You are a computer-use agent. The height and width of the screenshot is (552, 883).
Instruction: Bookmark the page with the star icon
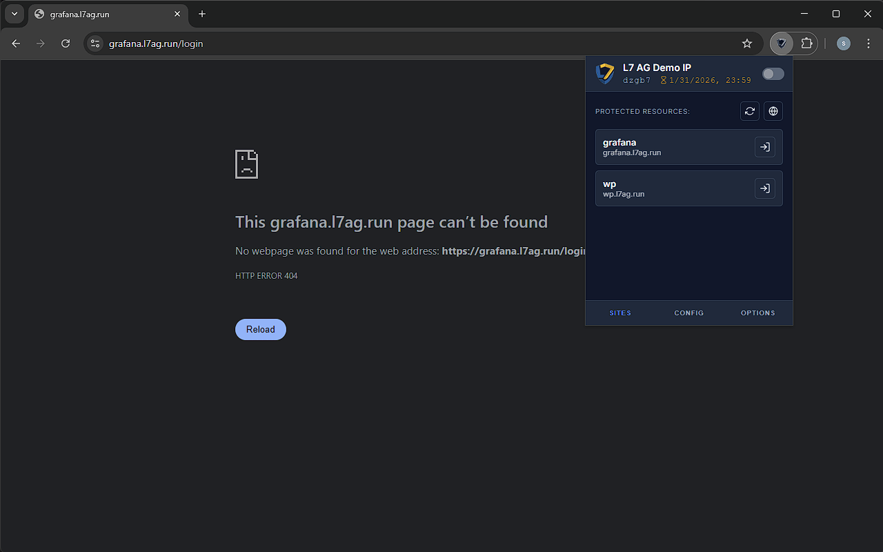pos(746,43)
